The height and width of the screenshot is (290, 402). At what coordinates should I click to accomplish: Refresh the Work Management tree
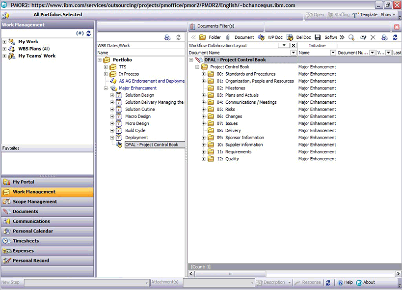[89, 33]
